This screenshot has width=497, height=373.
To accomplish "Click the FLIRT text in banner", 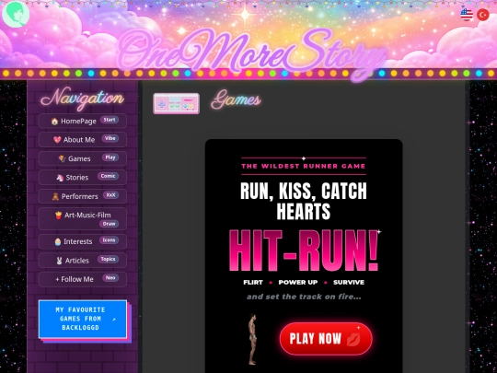I will (x=253, y=283).
